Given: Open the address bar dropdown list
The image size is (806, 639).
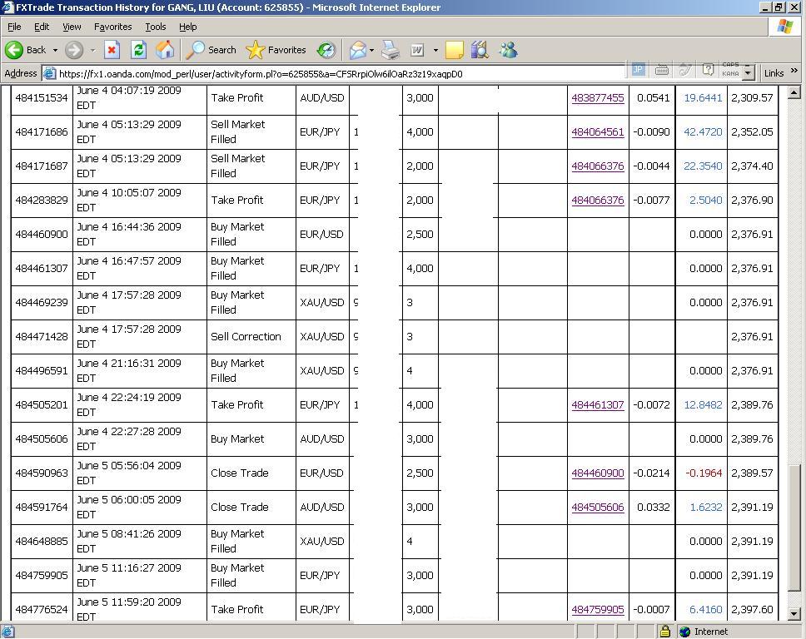Looking at the screenshot, I should point(749,73).
